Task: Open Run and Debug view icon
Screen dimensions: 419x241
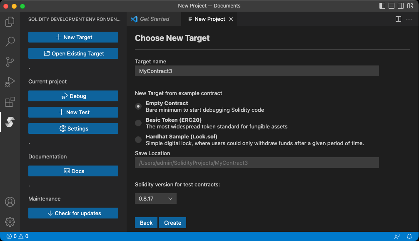Action: [x=10, y=82]
